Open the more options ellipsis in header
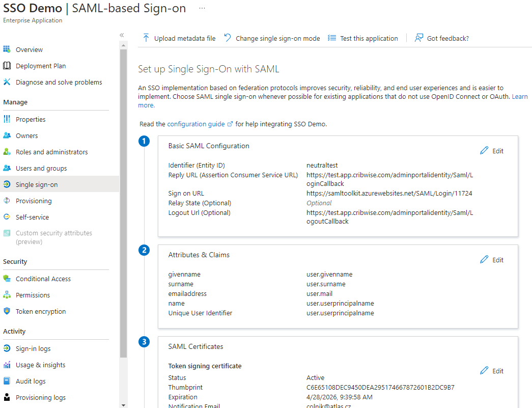 (202, 9)
